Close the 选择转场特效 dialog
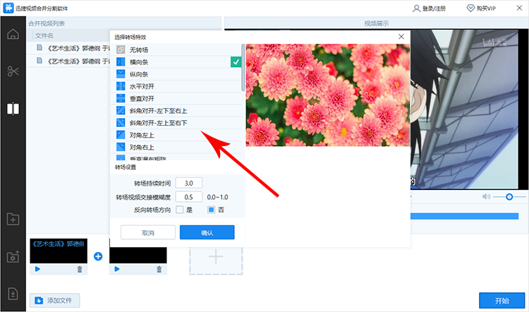Image resolution: width=529 pixels, height=312 pixels. (x=401, y=37)
